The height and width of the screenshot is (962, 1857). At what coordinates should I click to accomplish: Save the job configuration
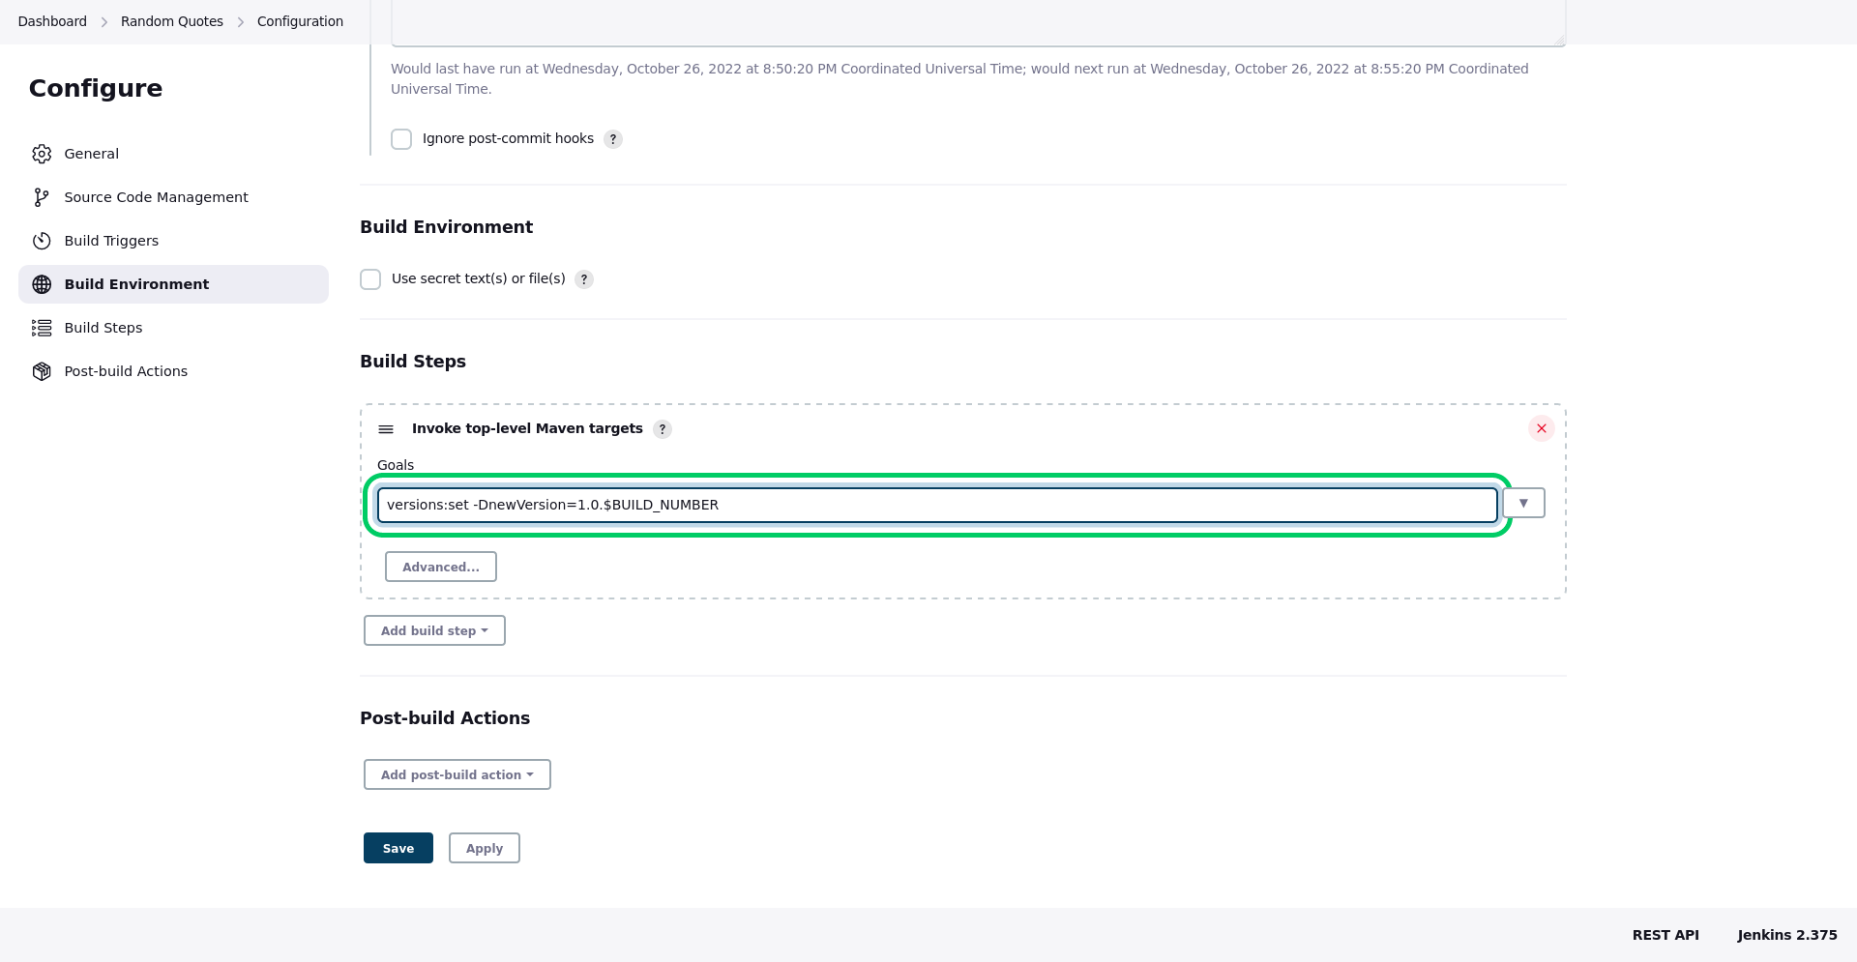click(398, 848)
